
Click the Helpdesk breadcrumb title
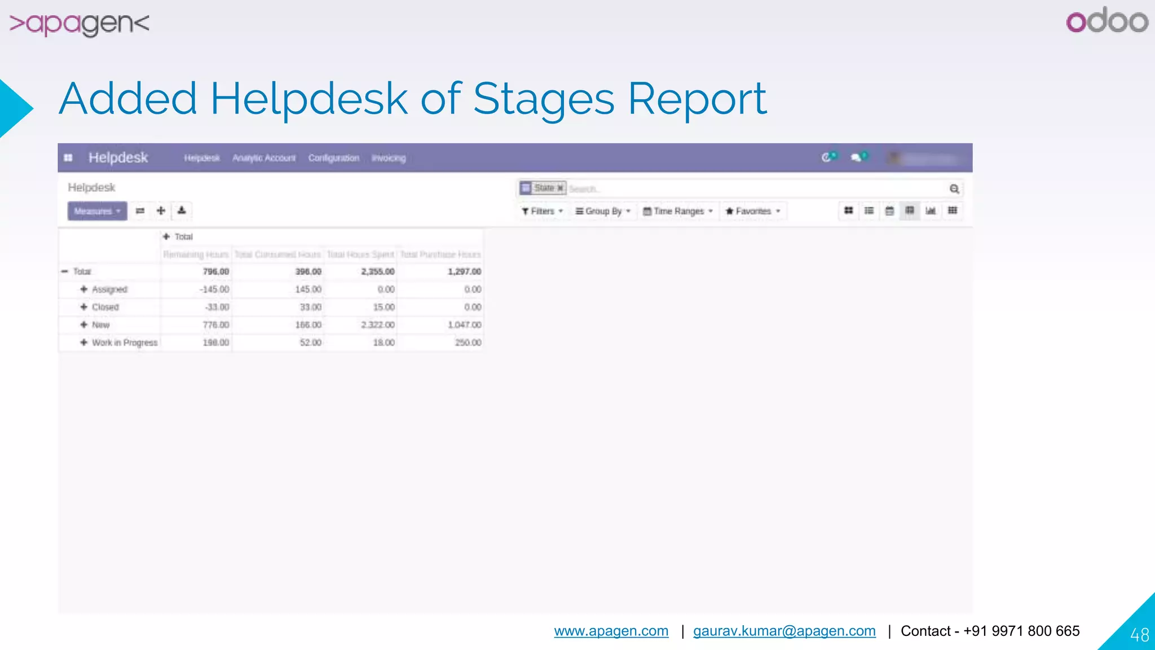[x=91, y=187]
